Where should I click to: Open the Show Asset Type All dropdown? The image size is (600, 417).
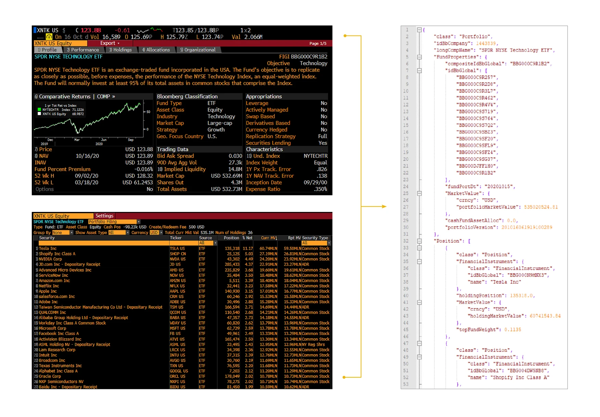[x=119, y=232]
